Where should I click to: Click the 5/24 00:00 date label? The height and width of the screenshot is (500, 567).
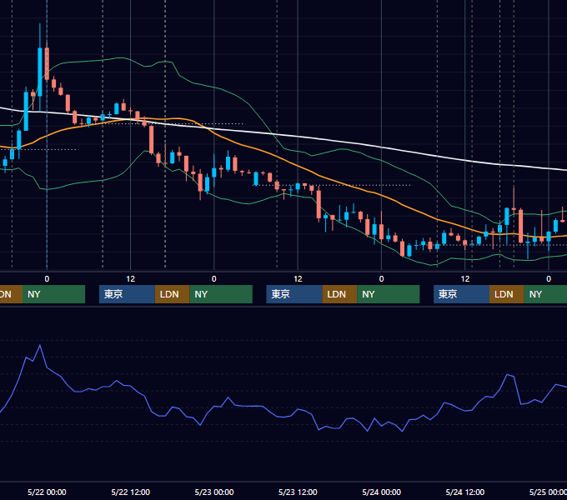pyautogui.click(x=382, y=492)
